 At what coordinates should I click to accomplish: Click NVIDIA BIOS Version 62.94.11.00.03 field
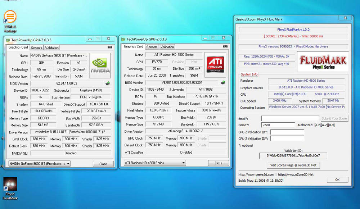(x=67, y=83)
